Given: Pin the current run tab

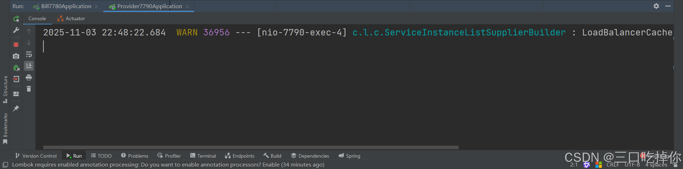Looking at the screenshot, I should click(16, 108).
